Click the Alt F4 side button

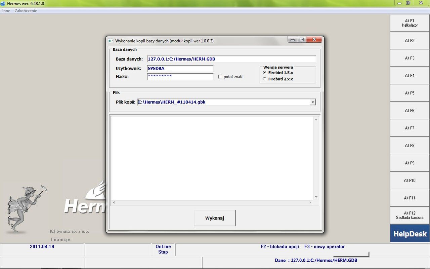pos(410,76)
